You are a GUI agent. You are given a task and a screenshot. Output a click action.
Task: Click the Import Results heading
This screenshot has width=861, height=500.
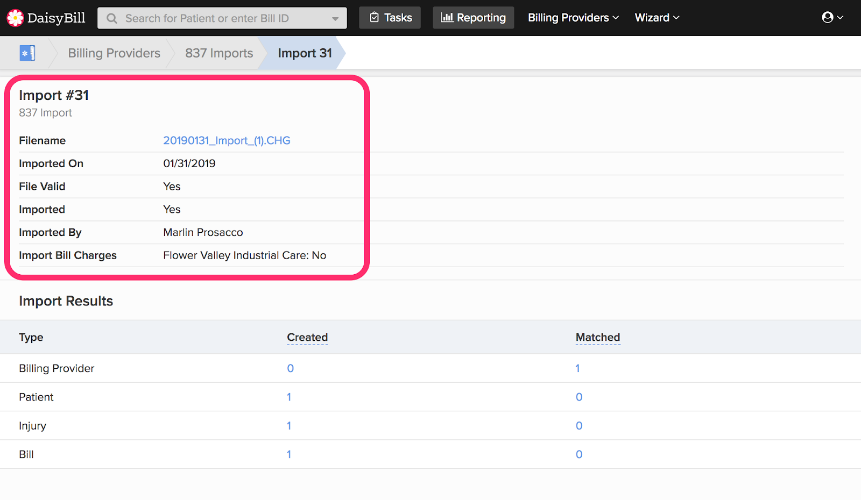pyautogui.click(x=66, y=301)
